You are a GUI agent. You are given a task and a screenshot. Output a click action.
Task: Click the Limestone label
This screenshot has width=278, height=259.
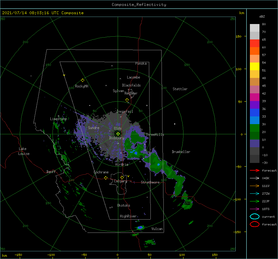(58, 119)
